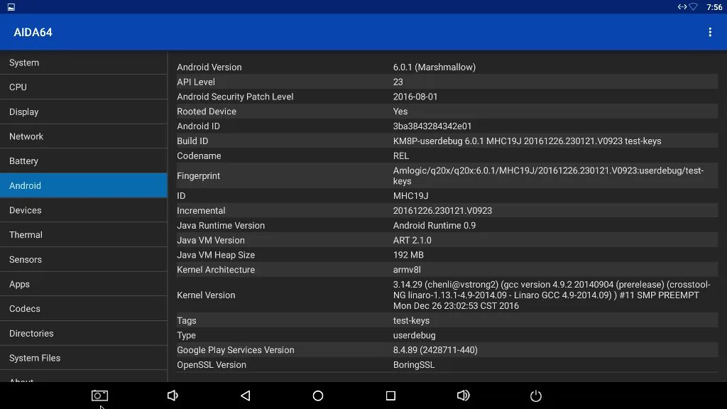Click the ID value MHC19J
The height and width of the screenshot is (409, 727).
point(411,196)
